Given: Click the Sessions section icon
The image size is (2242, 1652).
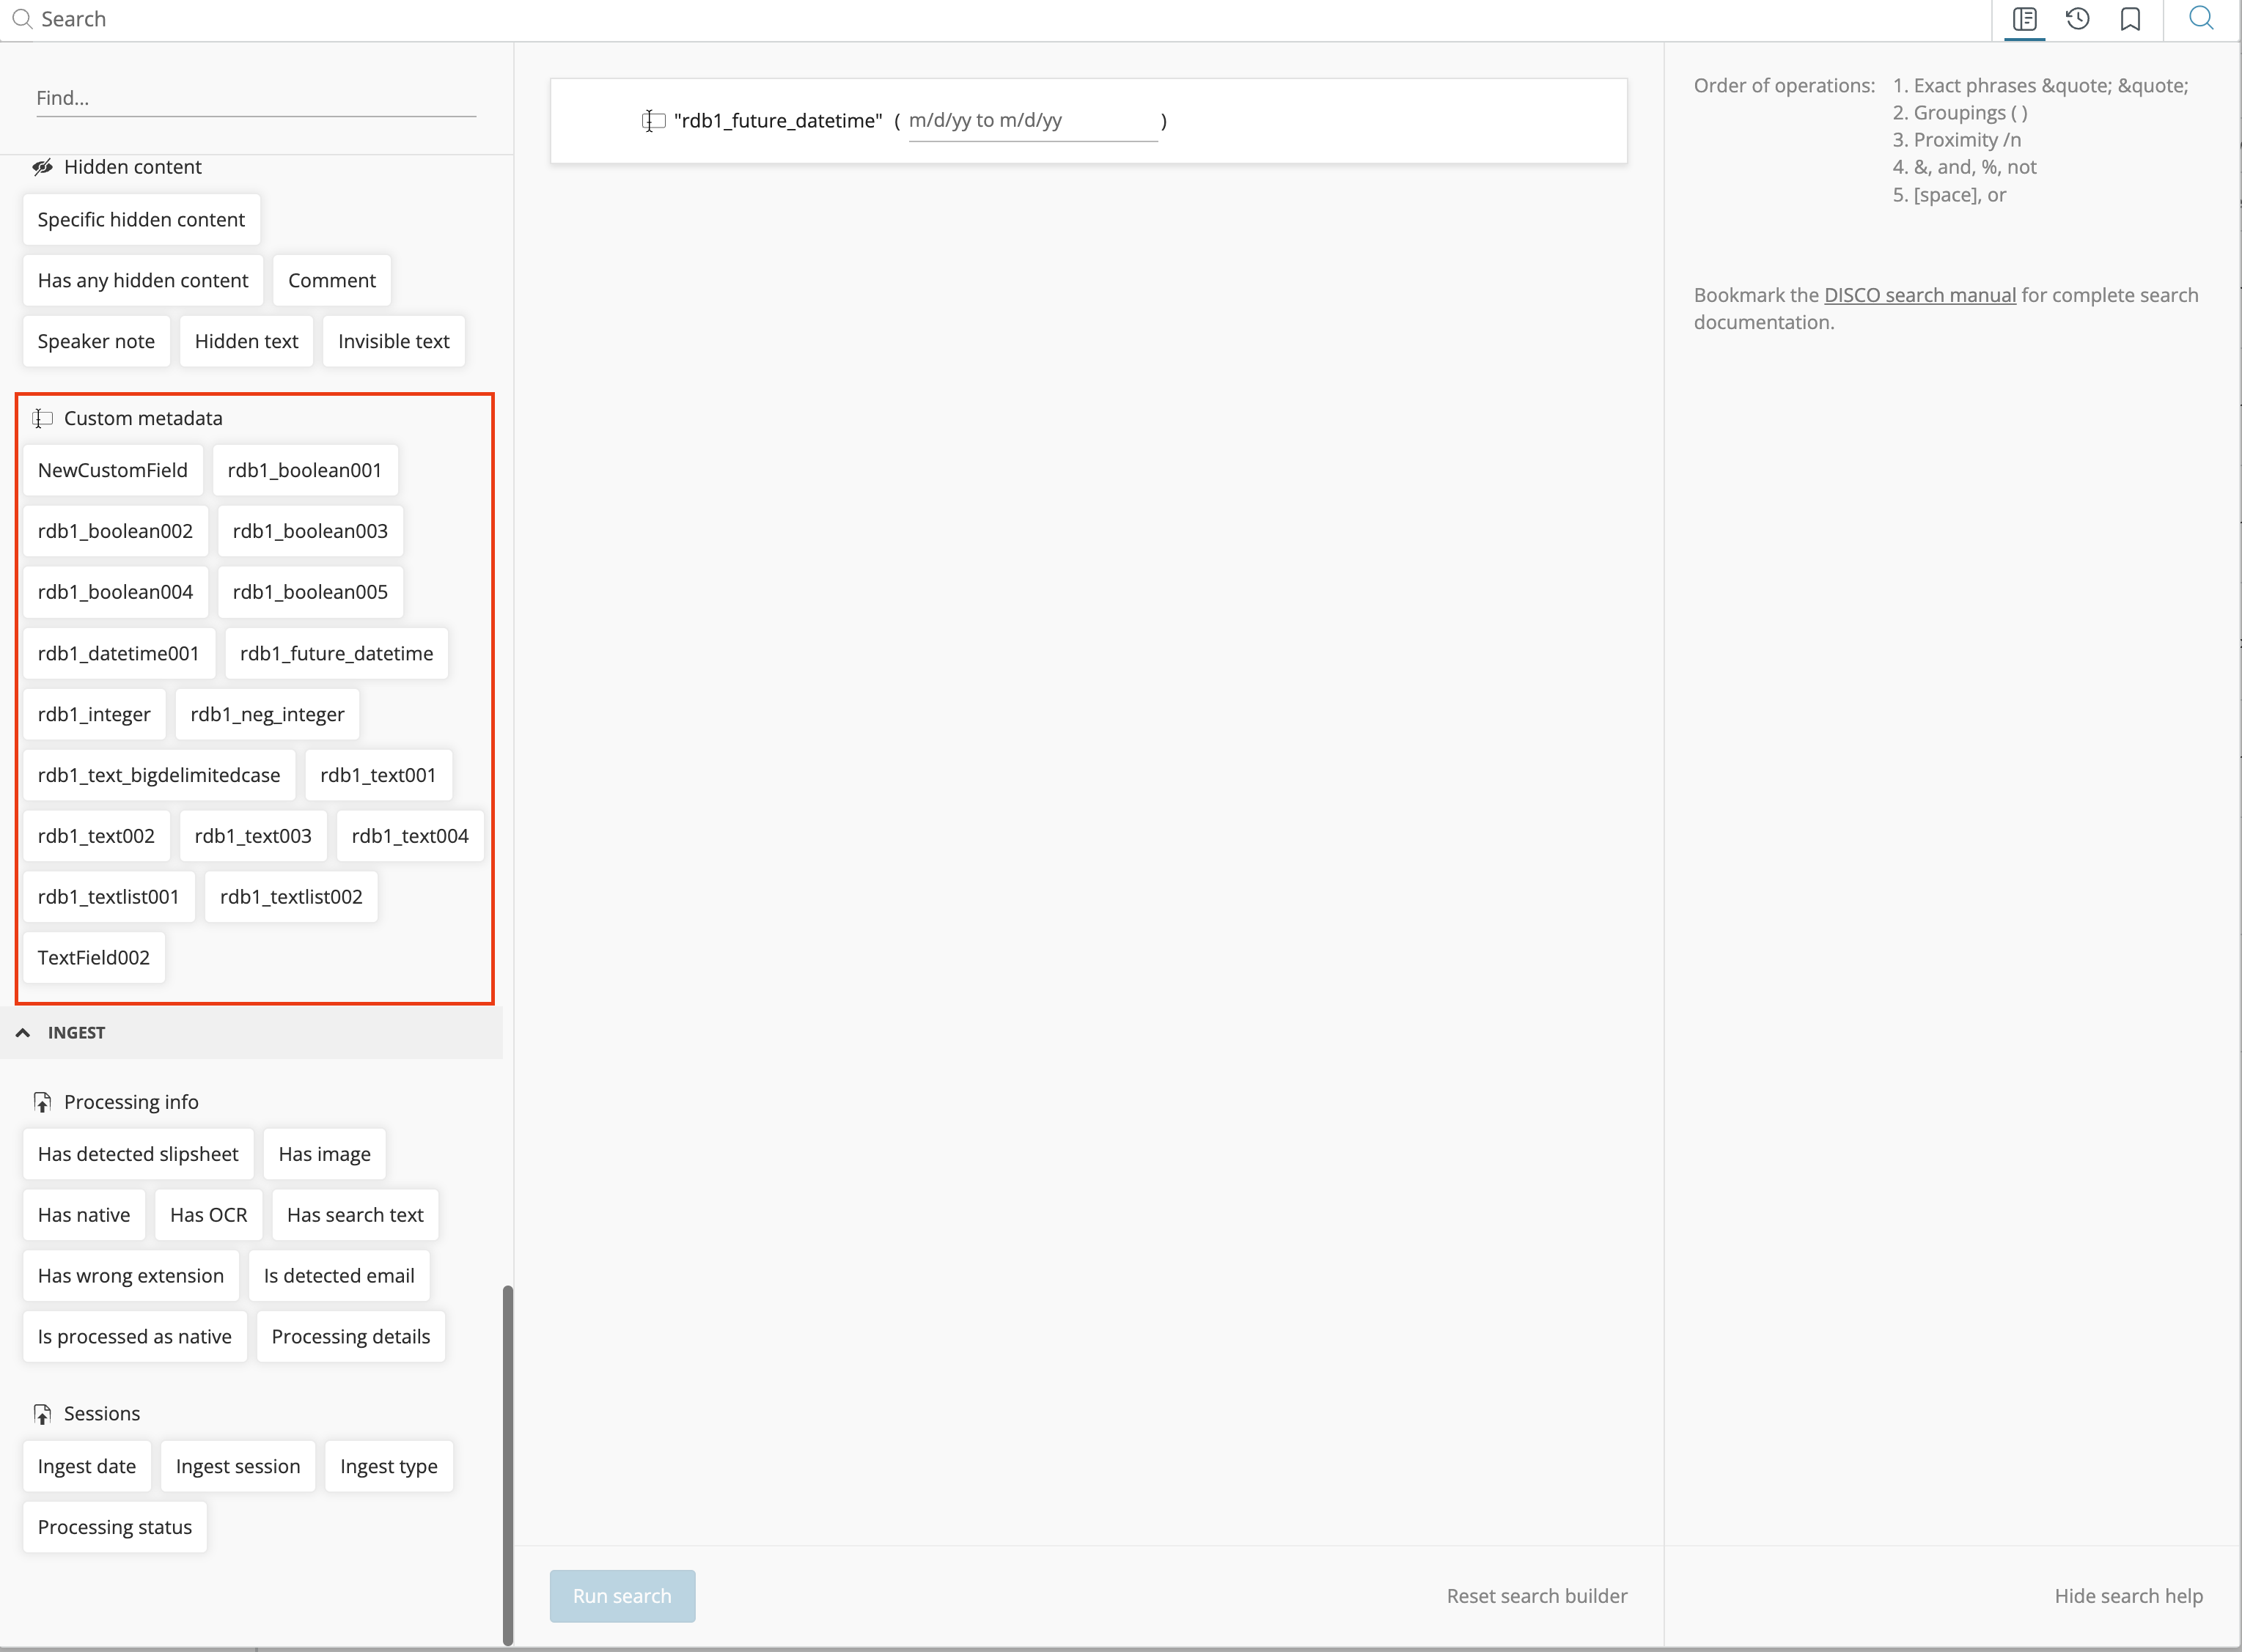Looking at the screenshot, I should [x=42, y=1414].
